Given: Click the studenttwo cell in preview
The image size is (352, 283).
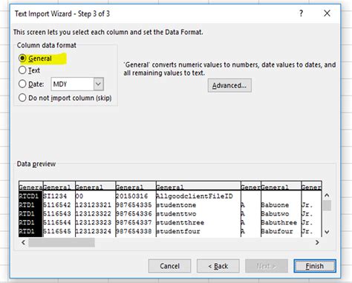Looking at the screenshot, I should pos(176,213).
